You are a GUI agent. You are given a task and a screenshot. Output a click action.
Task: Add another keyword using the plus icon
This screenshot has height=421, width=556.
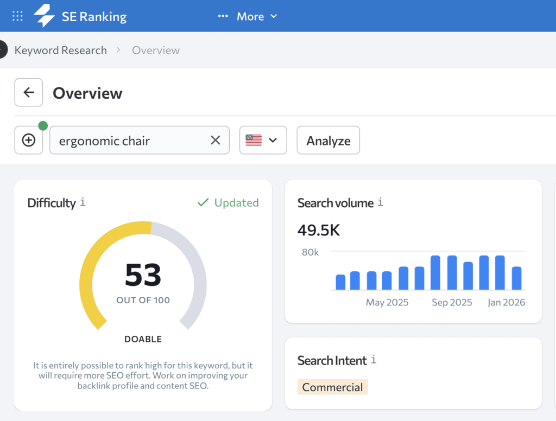pyautogui.click(x=28, y=140)
